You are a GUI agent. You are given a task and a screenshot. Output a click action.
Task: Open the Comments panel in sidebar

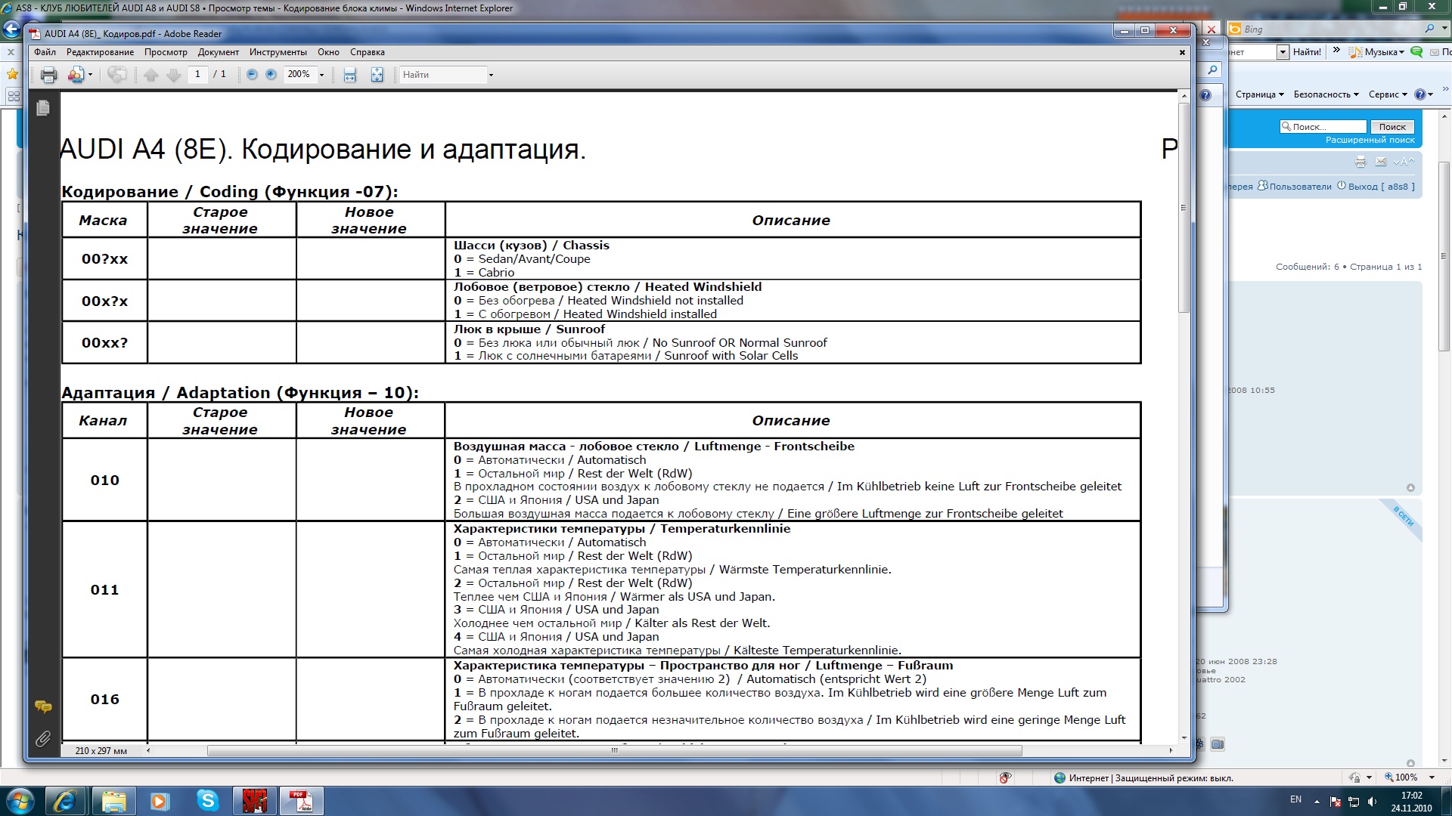(43, 707)
